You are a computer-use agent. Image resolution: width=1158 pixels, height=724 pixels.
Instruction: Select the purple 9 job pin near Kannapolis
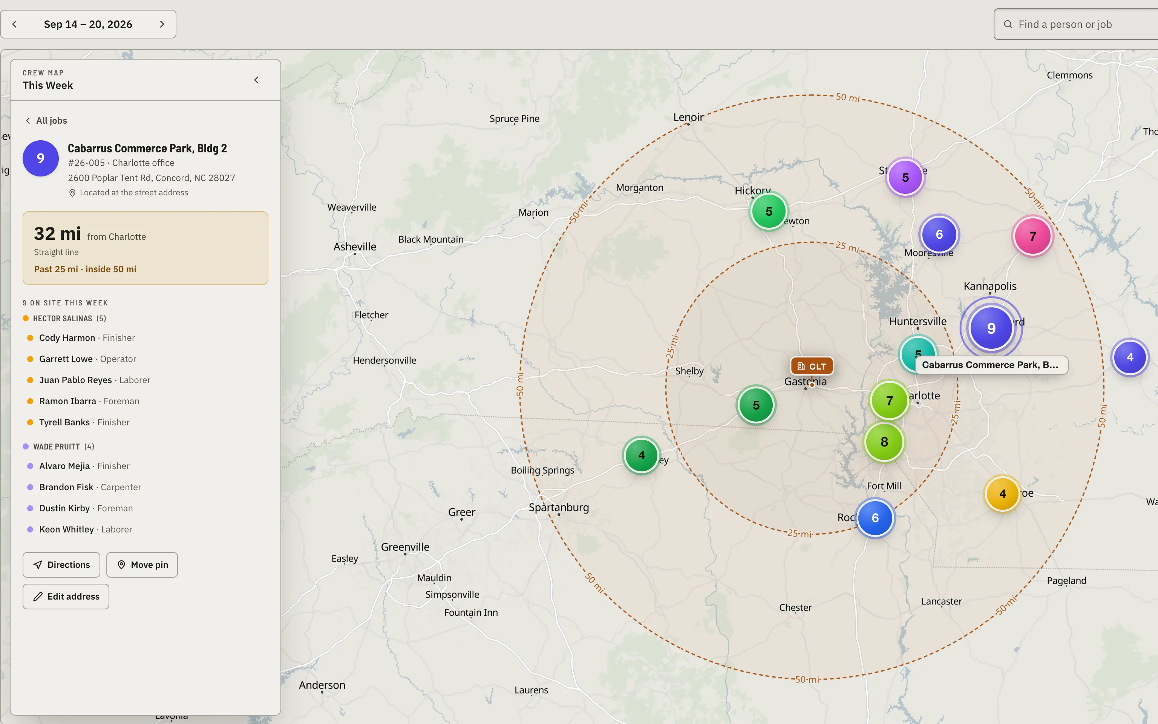pos(991,328)
